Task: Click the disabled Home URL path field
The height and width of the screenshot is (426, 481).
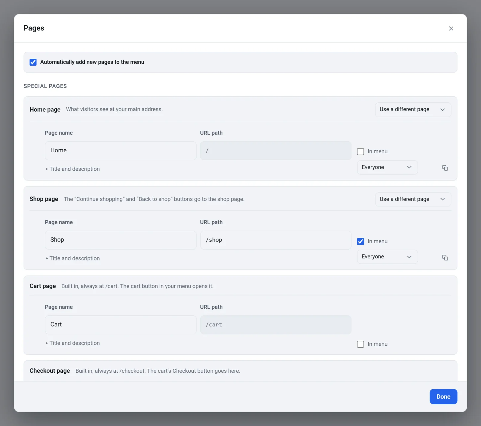Action: (276, 151)
